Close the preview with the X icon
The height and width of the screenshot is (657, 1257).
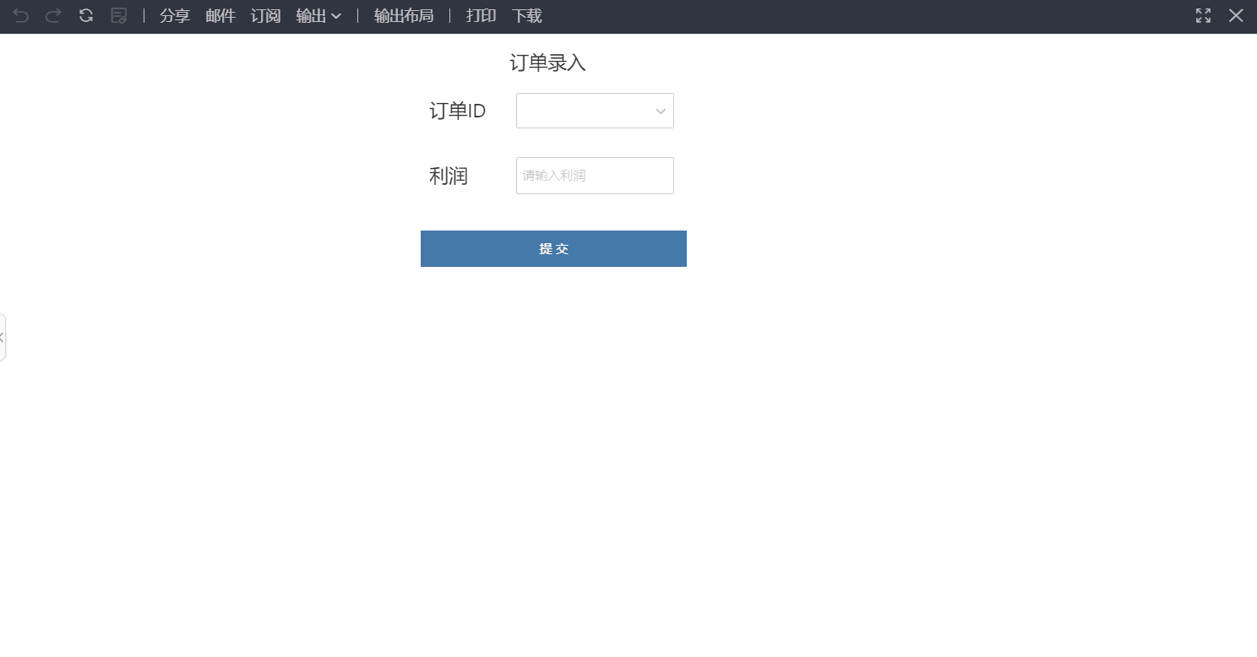(x=1236, y=16)
